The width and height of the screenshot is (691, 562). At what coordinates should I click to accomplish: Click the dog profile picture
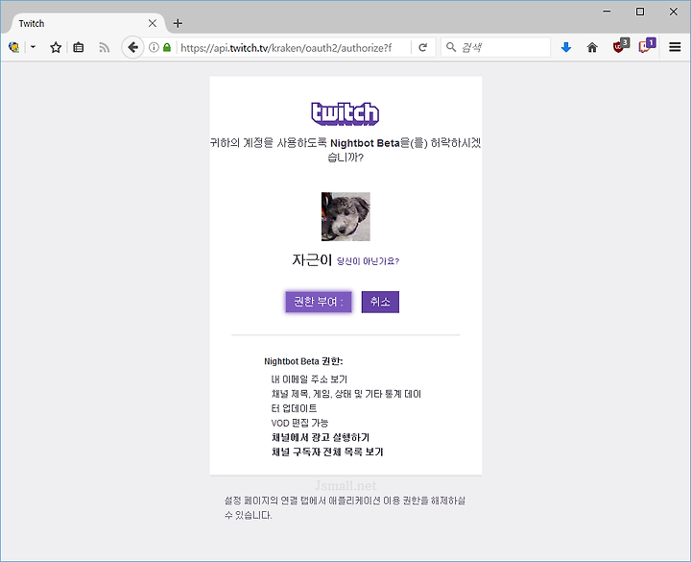[345, 216]
